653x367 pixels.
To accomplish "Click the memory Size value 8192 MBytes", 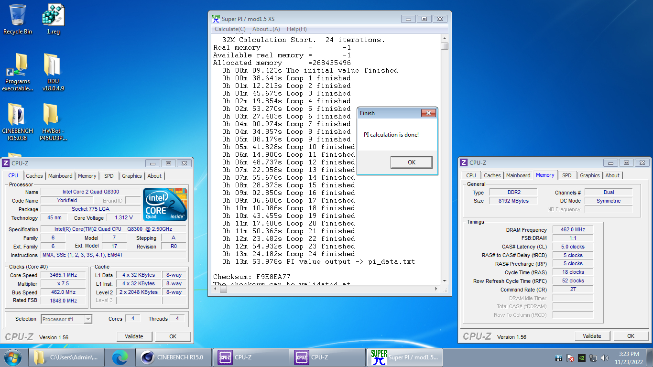I will coord(513,201).
